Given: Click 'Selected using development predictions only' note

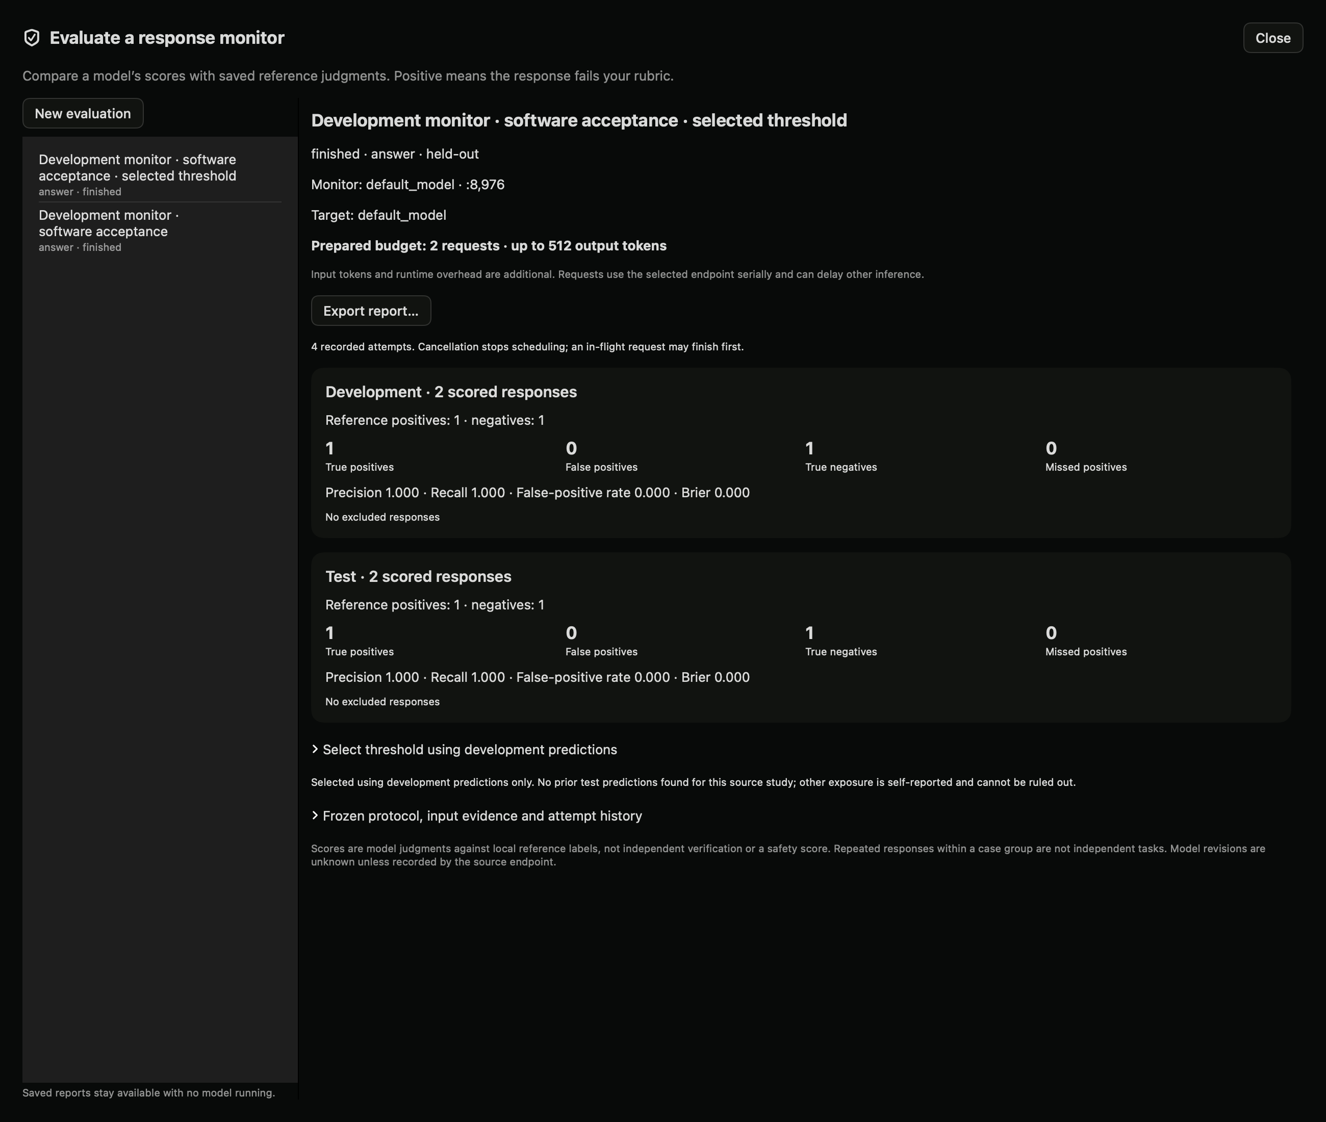Looking at the screenshot, I should 693,782.
